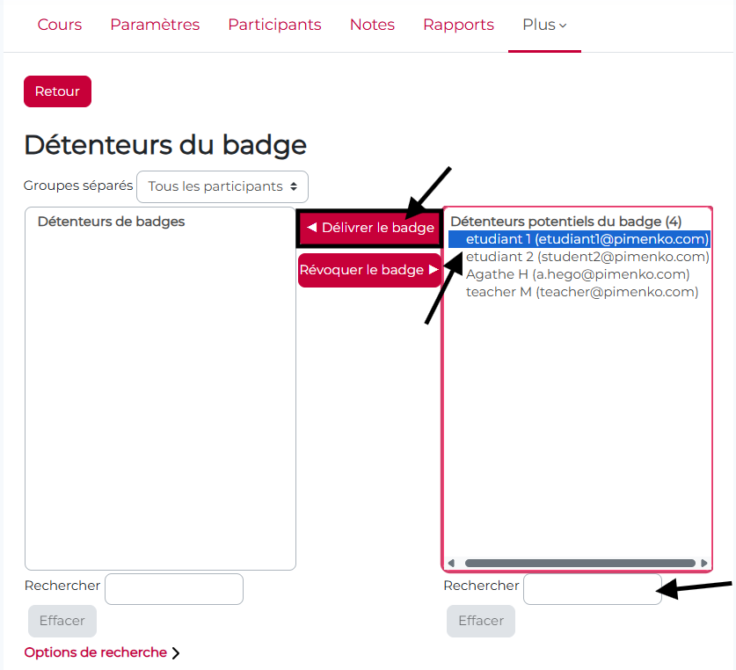Go to the Participants tab
The height and width of the screenshot is (670, 736).
(x=274, y=25)
